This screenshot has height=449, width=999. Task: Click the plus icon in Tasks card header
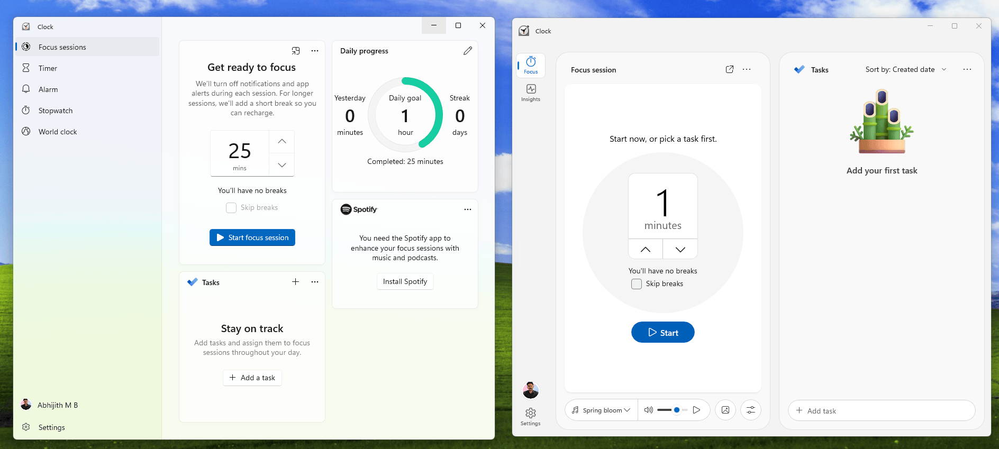pyautogui.click(x=295, y=282)
